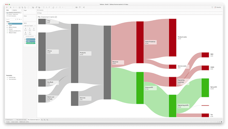Click the red Cost of revenue bar
Image resolution: width=228 pixels, height=129 pixels.
tap(140, 42)
